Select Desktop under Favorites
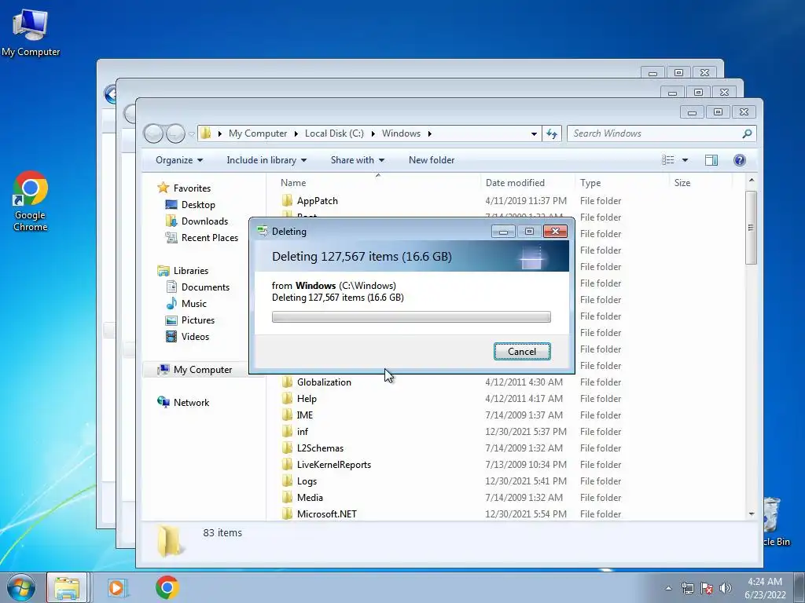Viewport: 805px width, 603px height. click(198, 205)
